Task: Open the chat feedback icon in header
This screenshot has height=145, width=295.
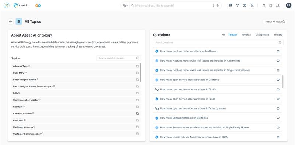Action: [x=230, y=6]
